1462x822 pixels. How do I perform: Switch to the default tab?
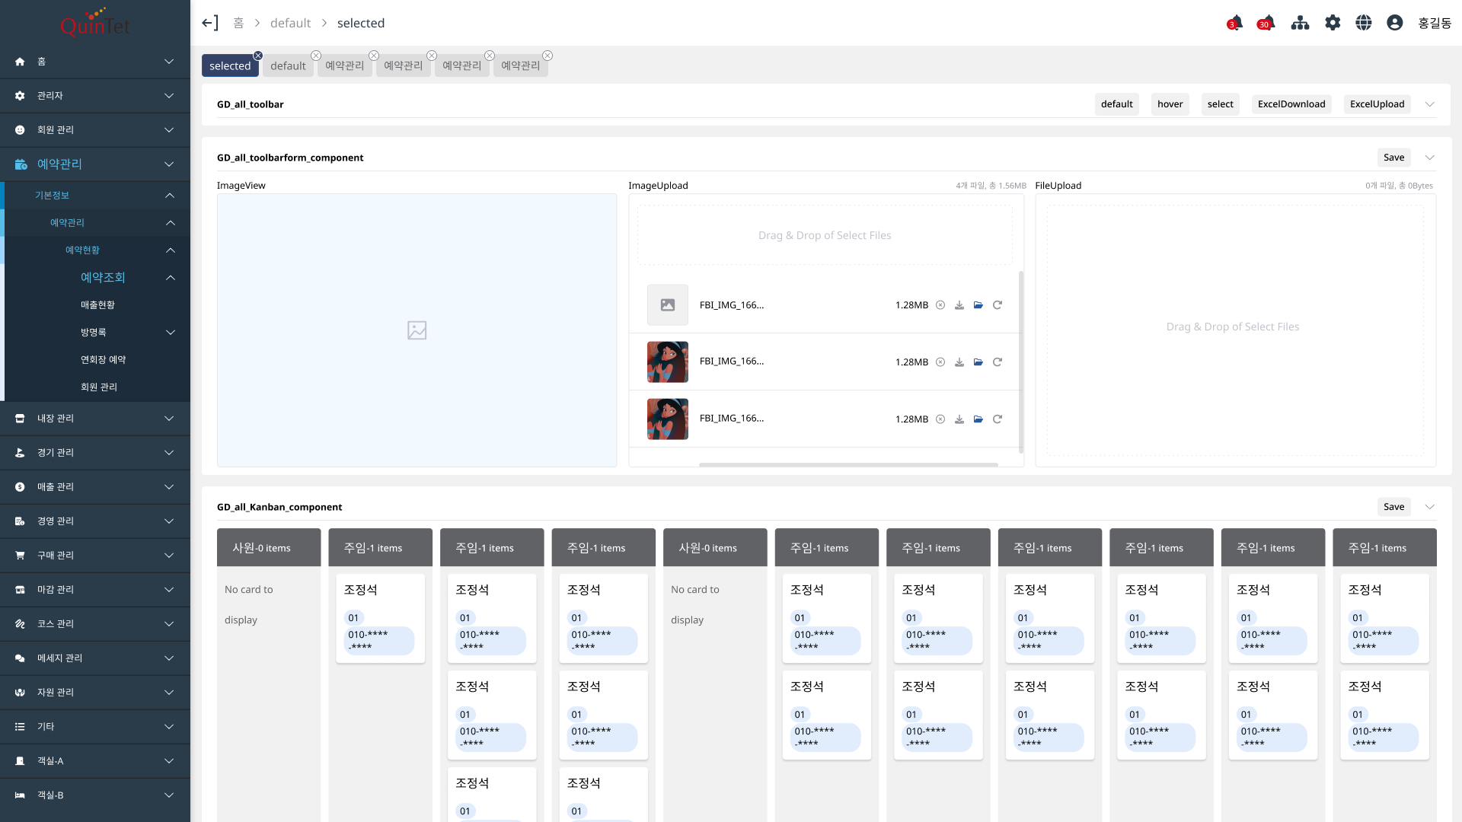point(288,66)
